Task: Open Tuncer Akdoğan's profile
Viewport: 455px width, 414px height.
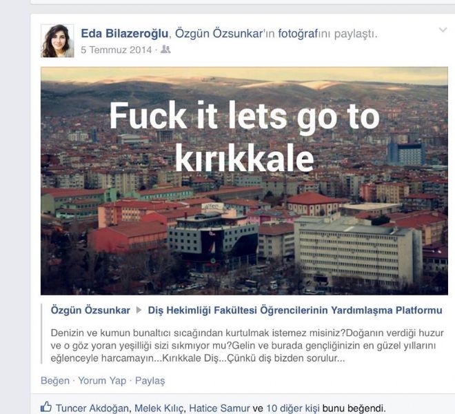Action: point(92,408)
